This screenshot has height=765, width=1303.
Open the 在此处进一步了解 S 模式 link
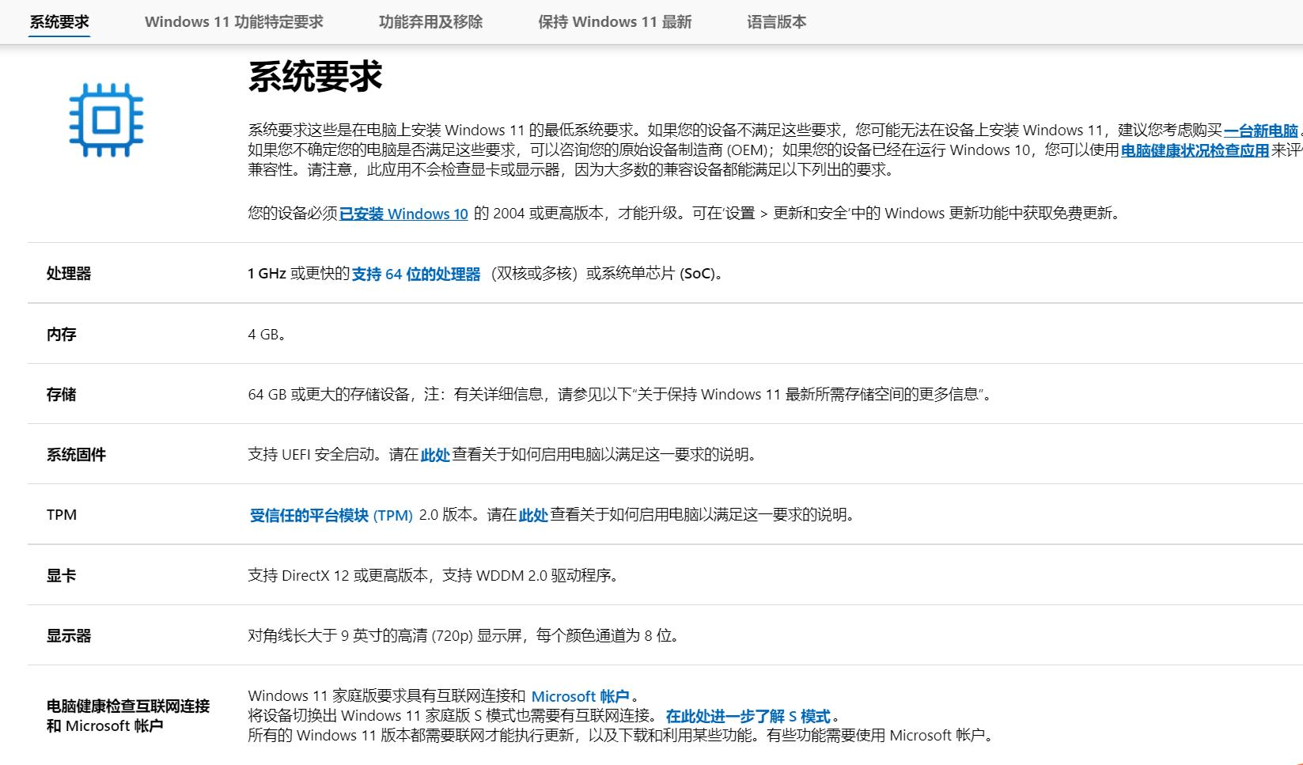click(x=752, y=715)
